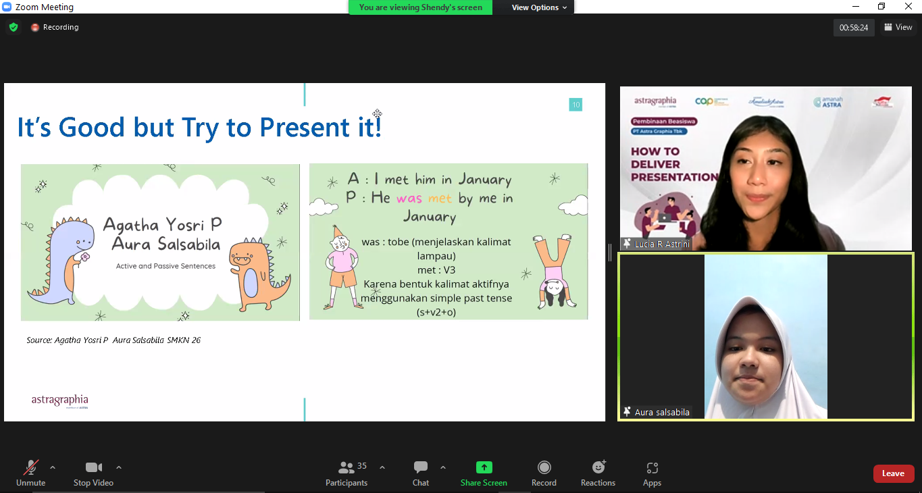This screenshot has width=922, height=493.
Task: Open the View Options dropdown menu
Action: (539, 7)
